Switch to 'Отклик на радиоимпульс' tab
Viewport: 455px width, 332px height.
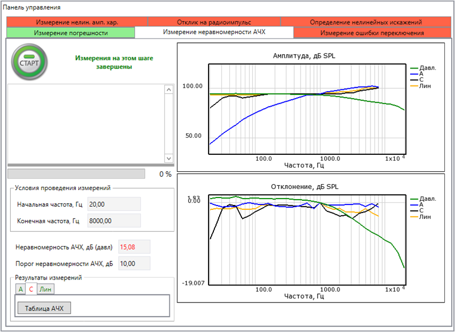[213, 22]
